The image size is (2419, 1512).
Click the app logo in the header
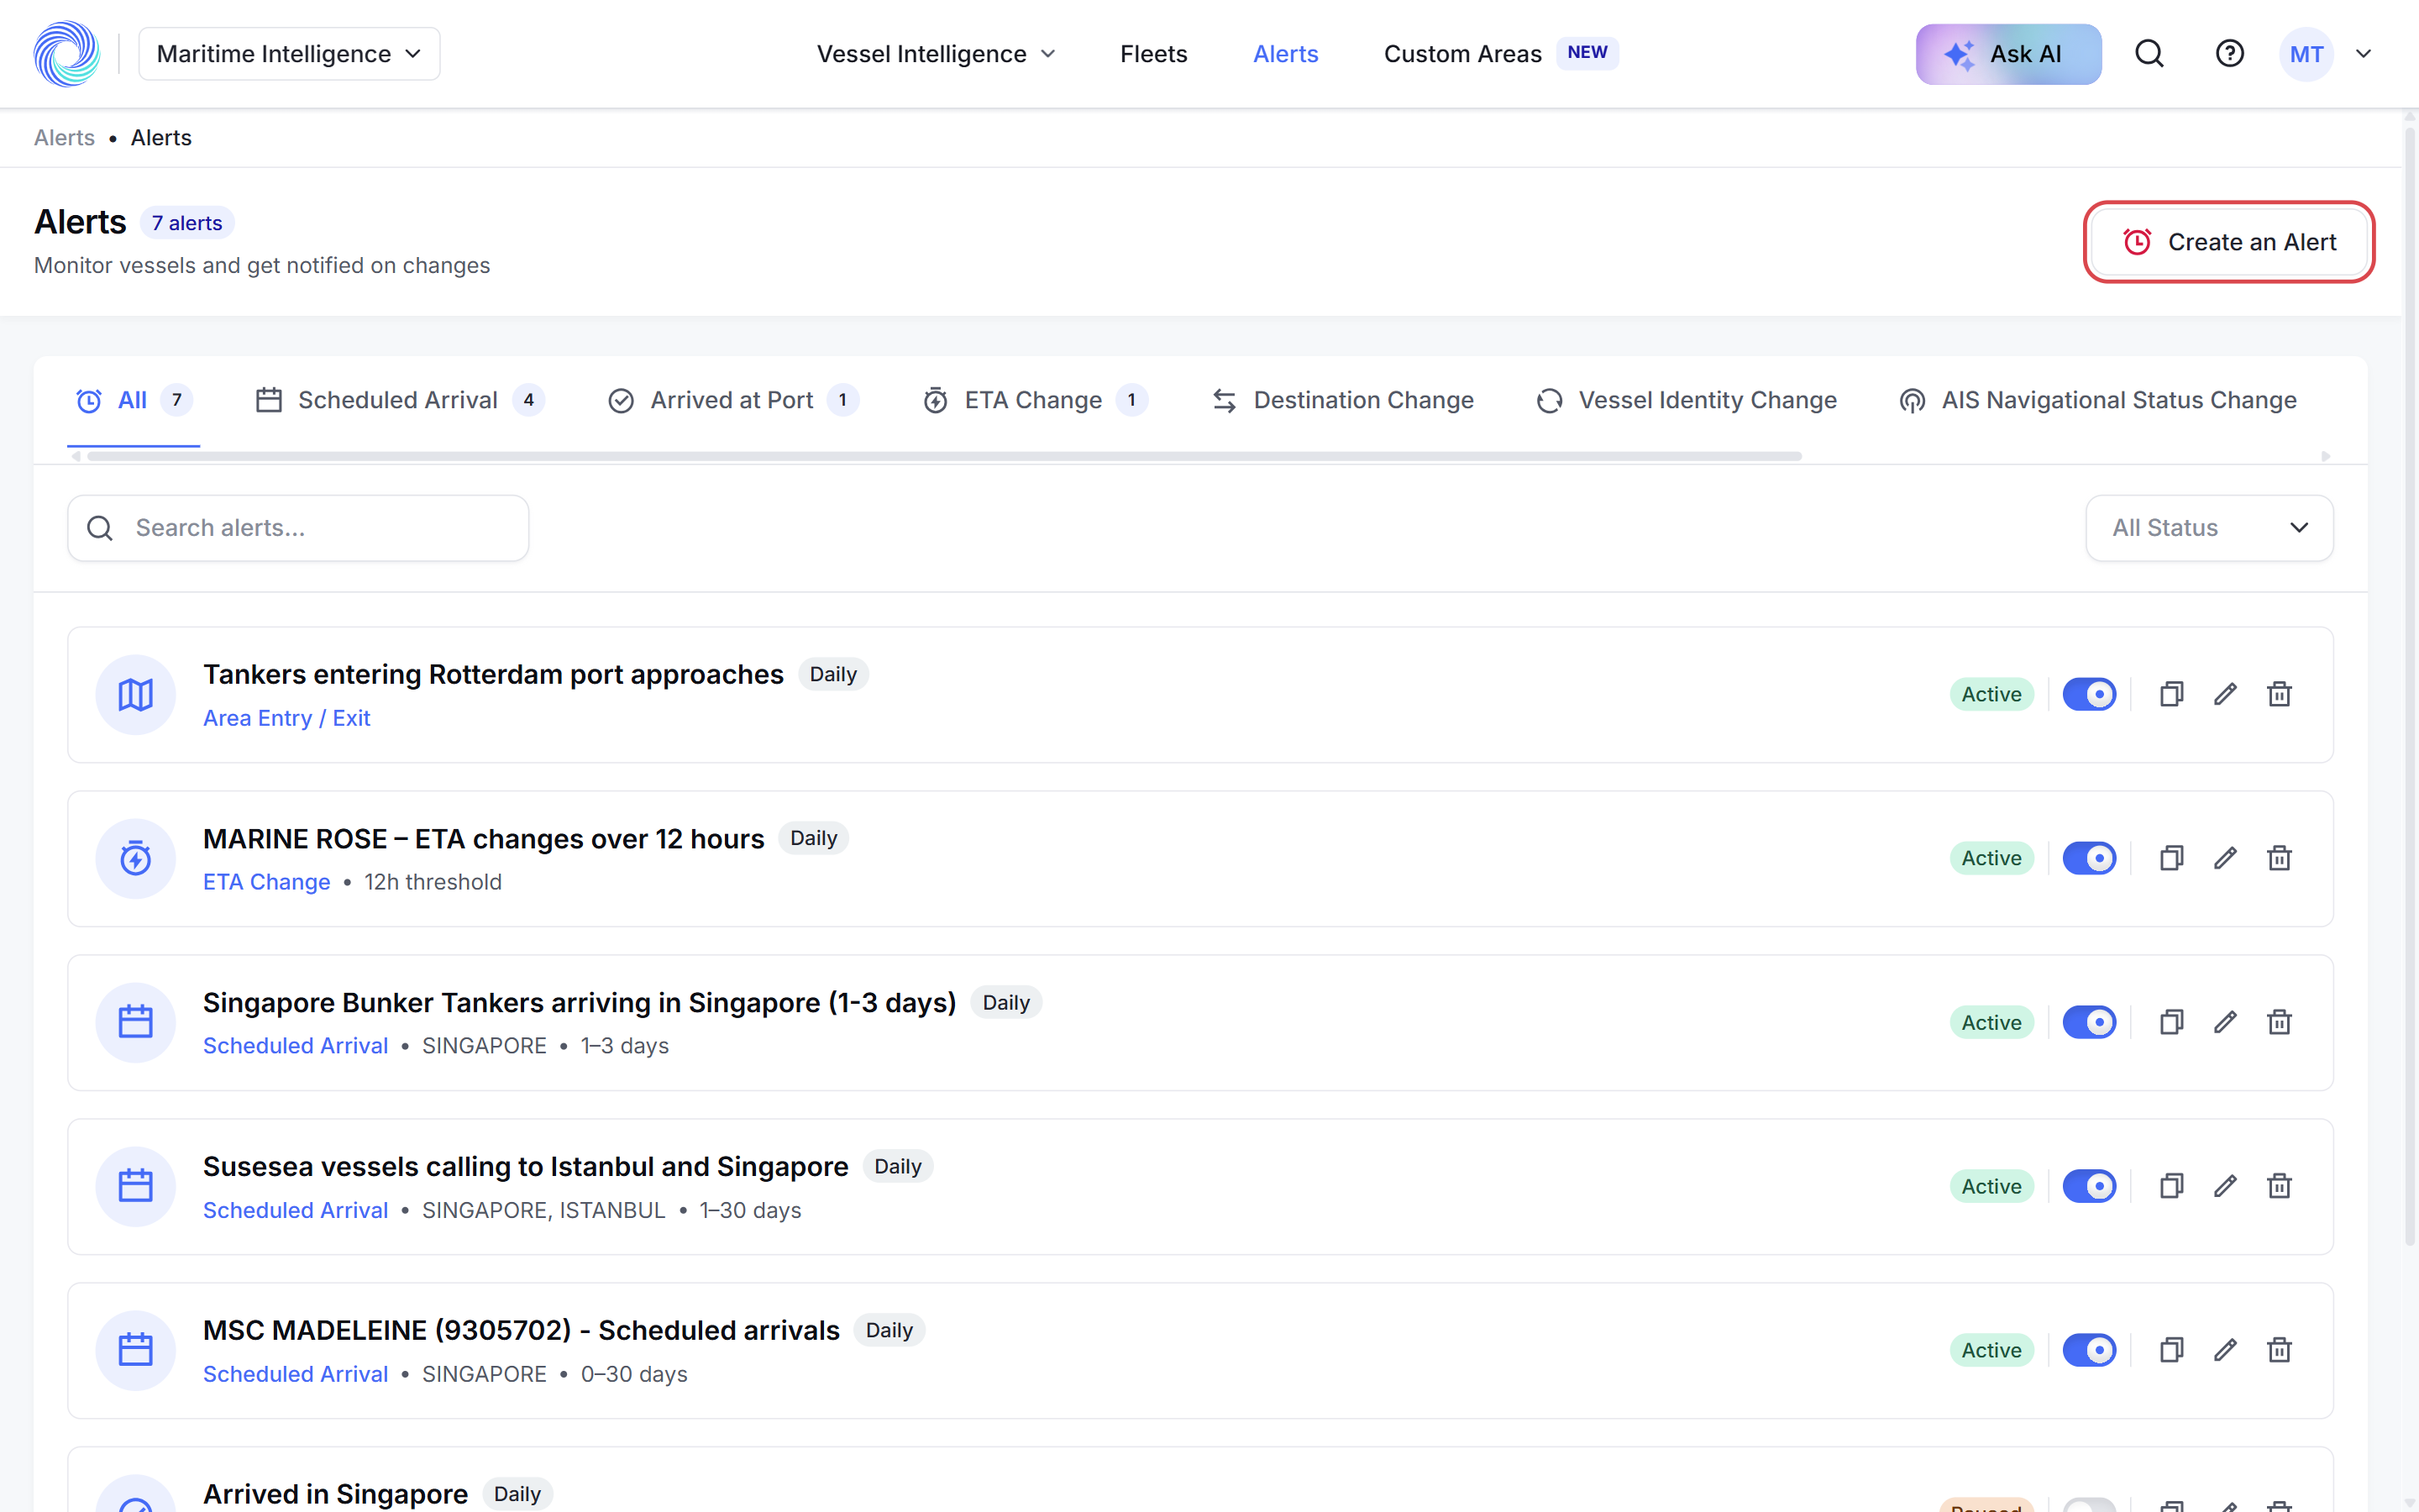click(x=67, y=54)
